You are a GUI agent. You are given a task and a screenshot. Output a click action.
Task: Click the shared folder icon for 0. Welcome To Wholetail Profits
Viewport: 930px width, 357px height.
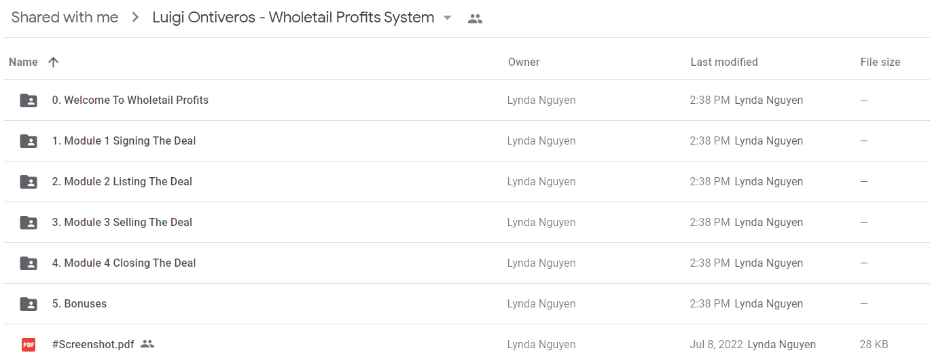pos(29,100)
